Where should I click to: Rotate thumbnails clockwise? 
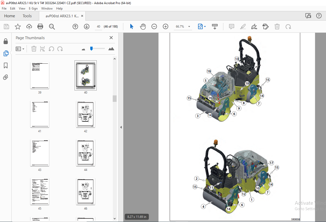coord(60,49)
